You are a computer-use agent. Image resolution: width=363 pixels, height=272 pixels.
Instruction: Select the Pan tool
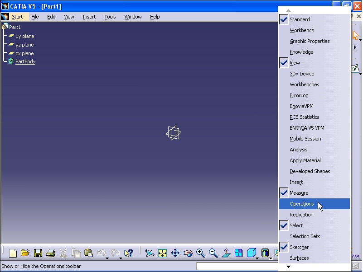[x=175, y=253]
